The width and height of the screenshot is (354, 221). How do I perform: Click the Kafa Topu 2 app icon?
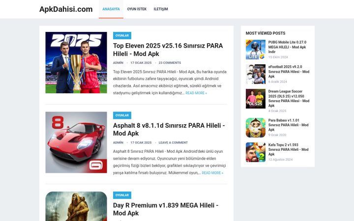coord(256,152)
